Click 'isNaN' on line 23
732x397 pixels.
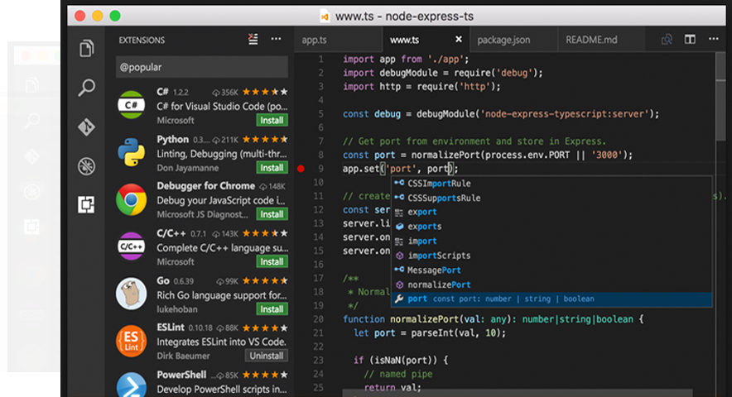click(386, 360)
